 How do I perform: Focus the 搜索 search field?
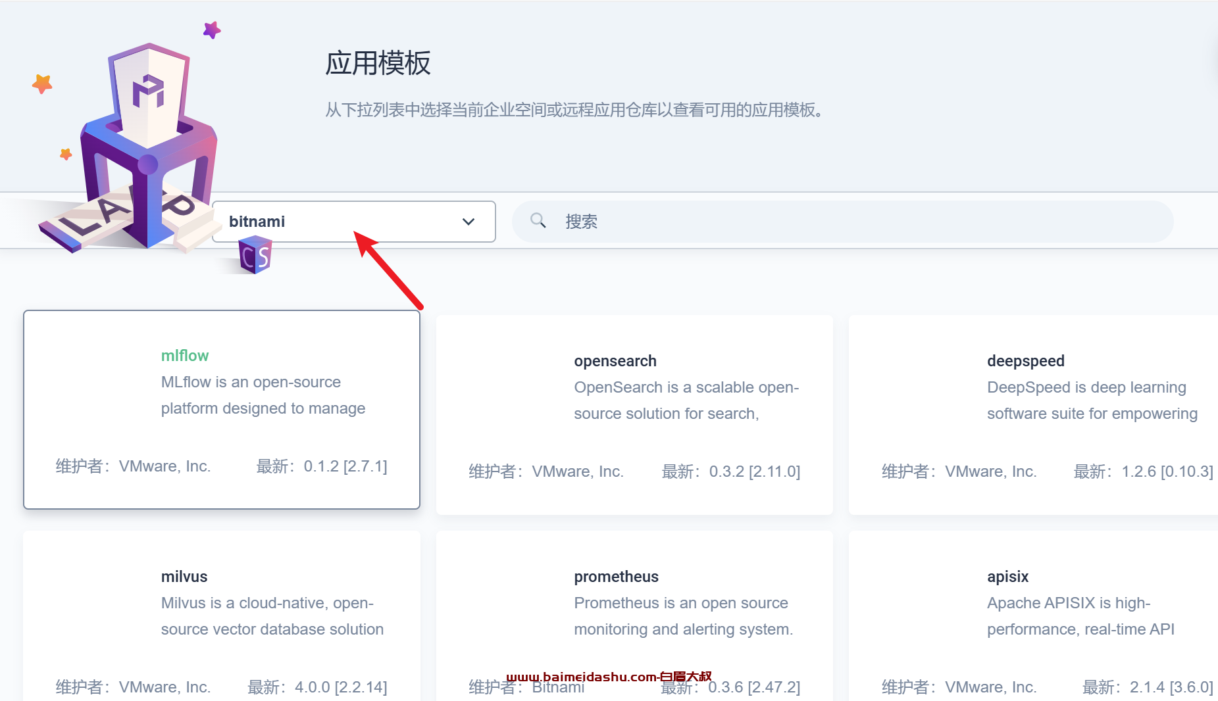pos(842,222)
